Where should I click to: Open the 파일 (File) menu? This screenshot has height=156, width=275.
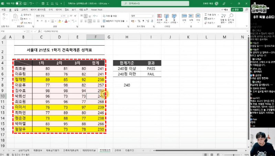click(3, 10)
